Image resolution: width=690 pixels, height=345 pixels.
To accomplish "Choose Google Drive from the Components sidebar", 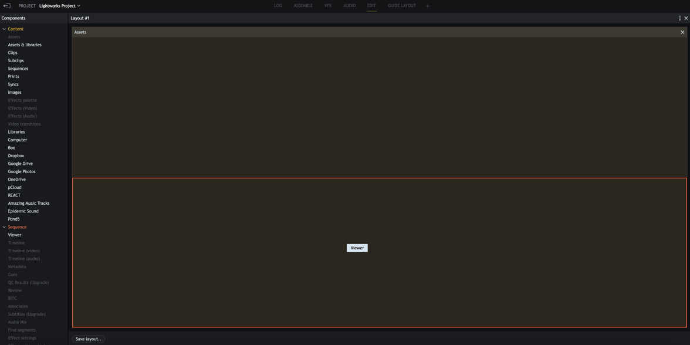I will [20, 163].
